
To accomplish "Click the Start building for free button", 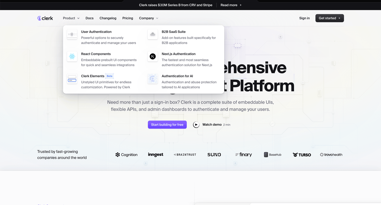I will tap(167, 125).
